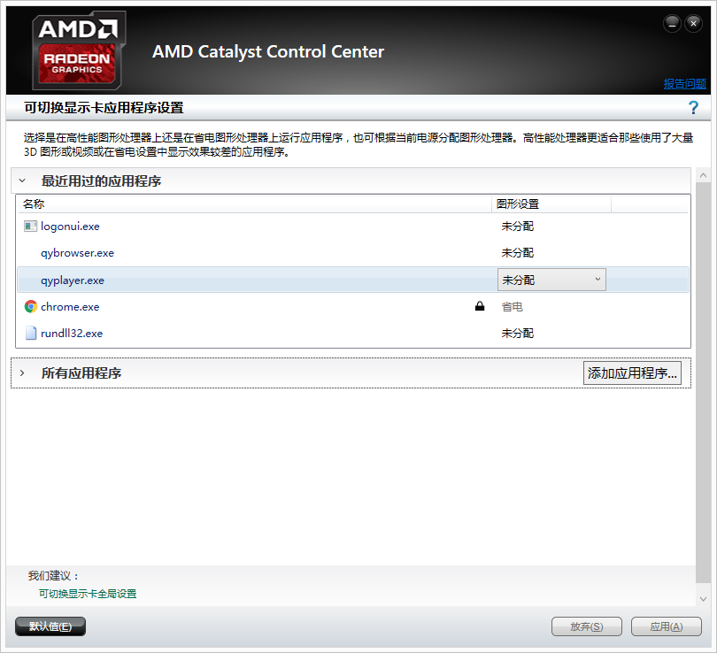This screenshot has width=717, height=653.
Task: Click the scrollbar up arrow
Action: [x=704, y=175]
